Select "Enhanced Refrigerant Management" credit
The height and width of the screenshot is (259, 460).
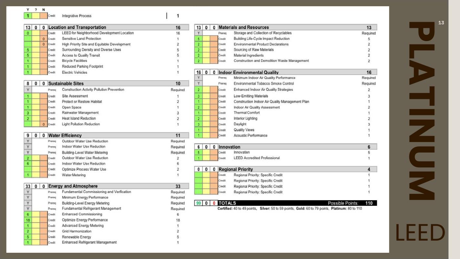click(89, 243)
